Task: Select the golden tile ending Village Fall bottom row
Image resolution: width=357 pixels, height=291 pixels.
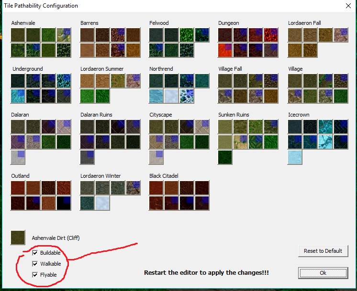Action: pyautogui.click(x=271, y=96)
